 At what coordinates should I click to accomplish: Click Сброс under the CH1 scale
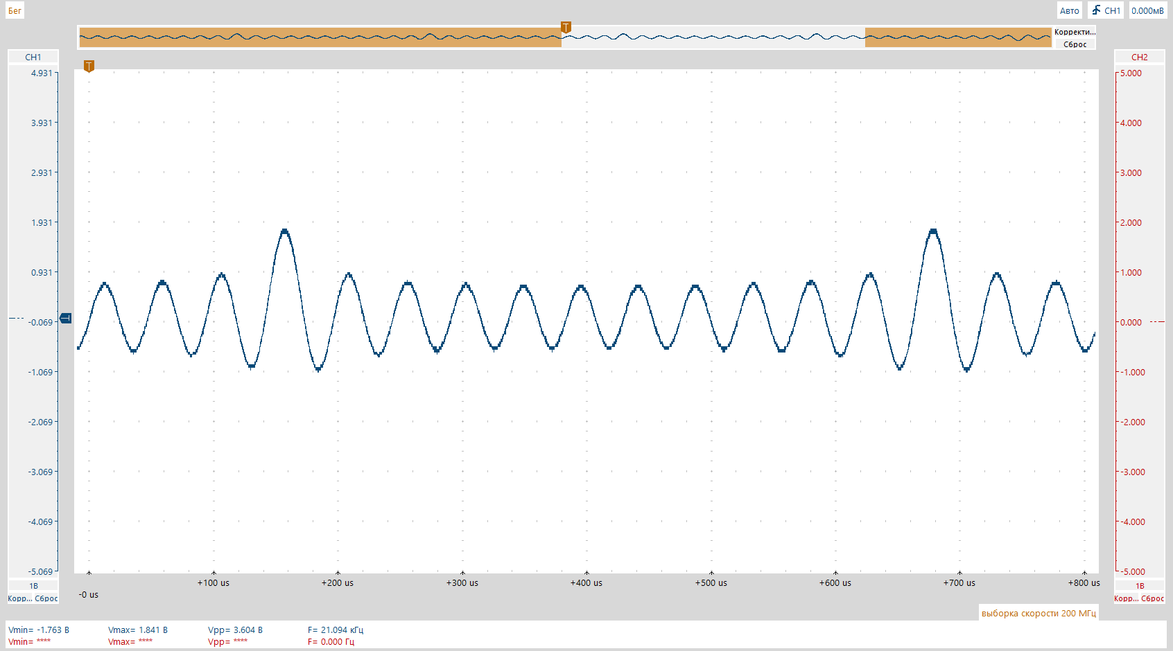(x=46, y=598)
